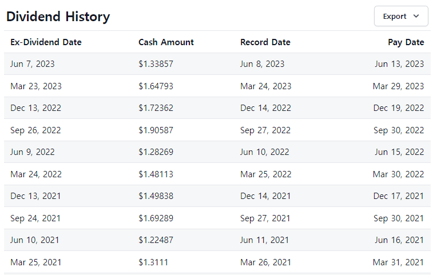The image size is (433, 275).
Task: Click the chevron arrow beside Export
Action: [416, 17]
